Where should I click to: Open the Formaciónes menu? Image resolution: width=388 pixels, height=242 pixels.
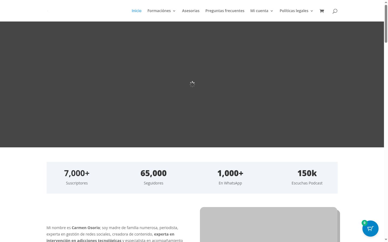(x=159, y=11)
